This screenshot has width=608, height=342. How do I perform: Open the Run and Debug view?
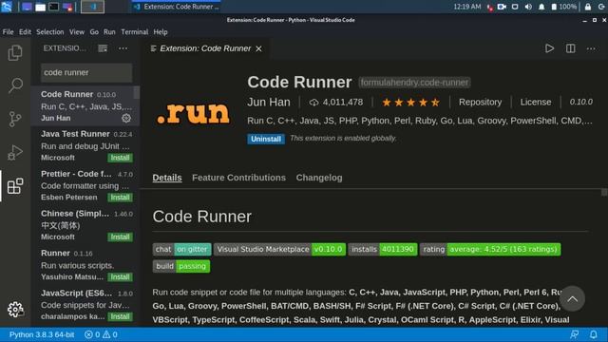15,152
